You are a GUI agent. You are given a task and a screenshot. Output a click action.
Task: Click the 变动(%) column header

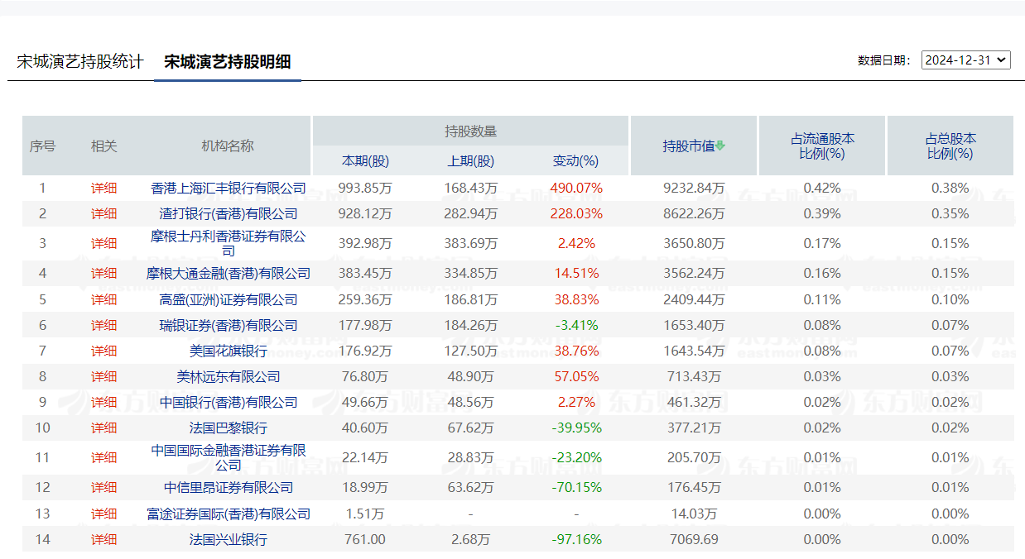[575, 160]
